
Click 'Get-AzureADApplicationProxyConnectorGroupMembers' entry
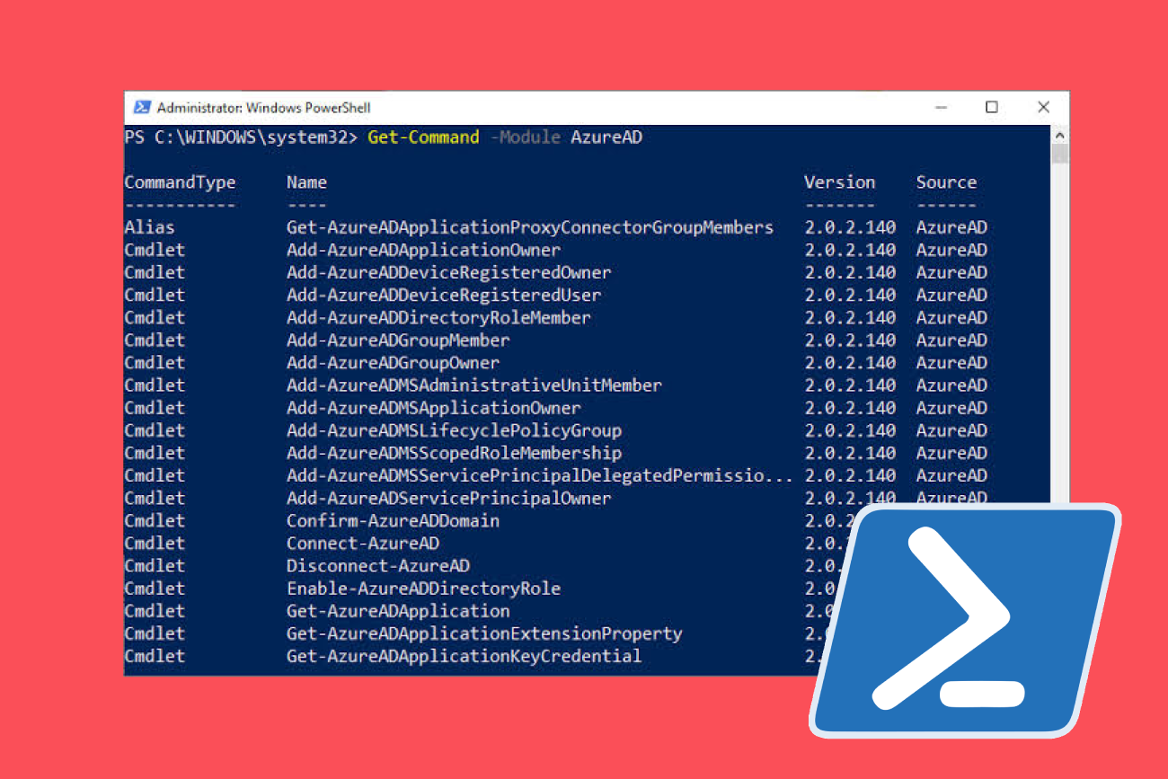530,227
